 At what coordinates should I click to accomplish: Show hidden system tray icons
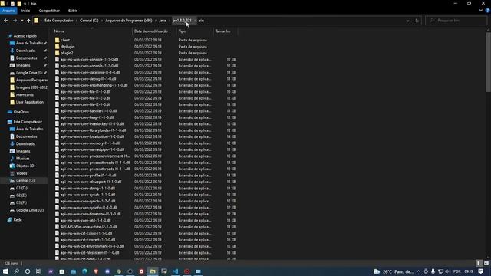(x=418, y=271)
